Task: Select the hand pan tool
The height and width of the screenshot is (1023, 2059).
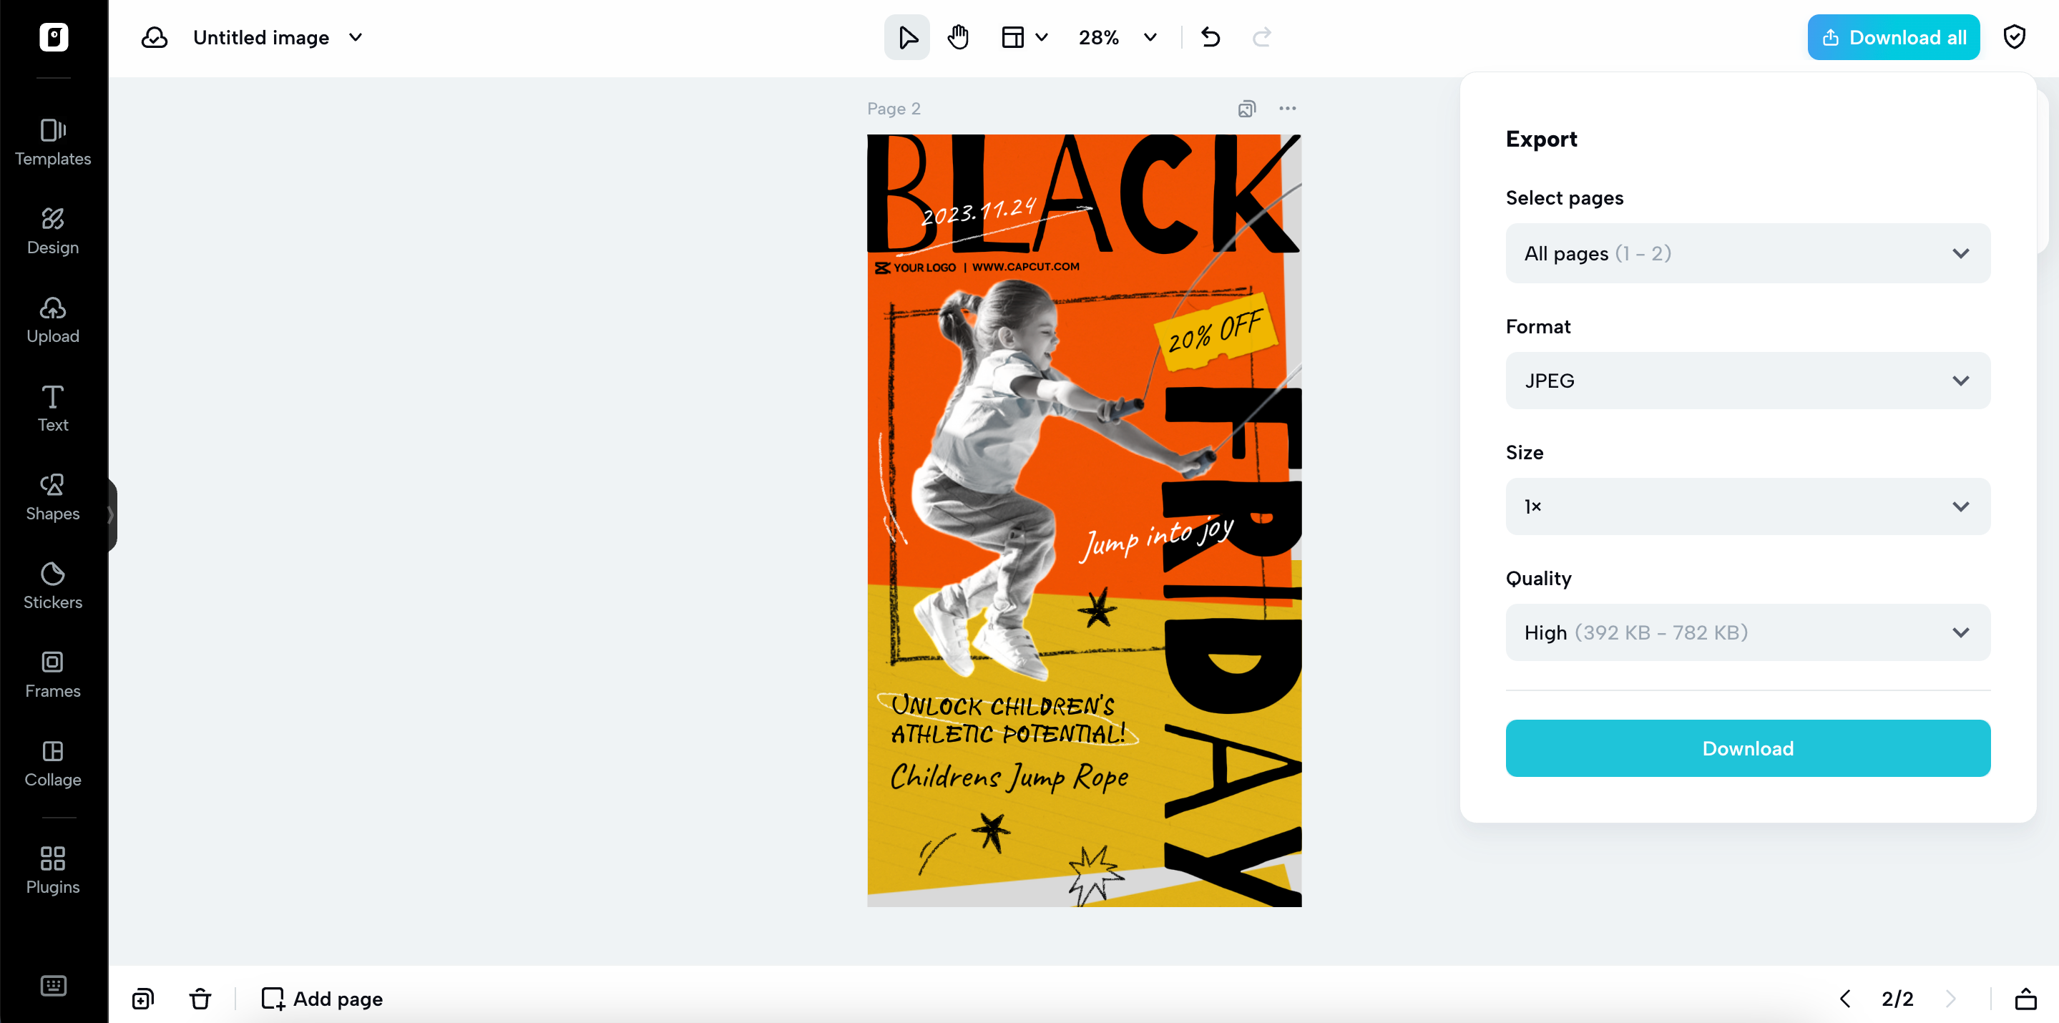Action: [x=957, y=36]
